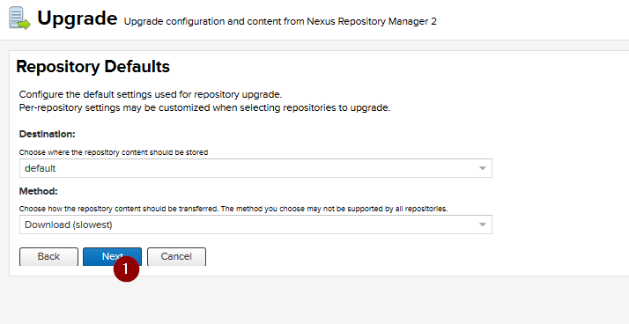
Task: Click the Upgrade page title
Action: [x=77, y=18]
